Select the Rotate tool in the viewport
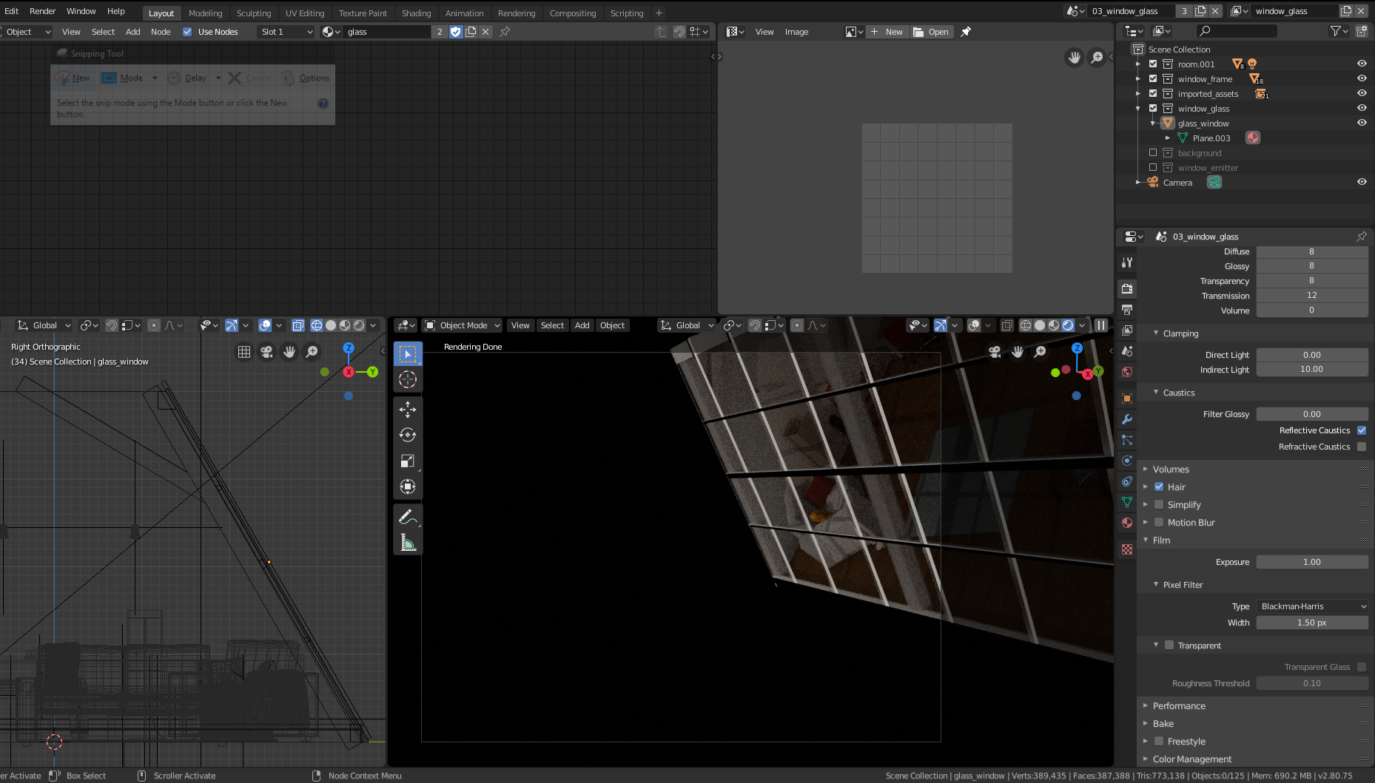Image resolution: width=1375 pixels, height=783 pixels. [x=408, y=435]
